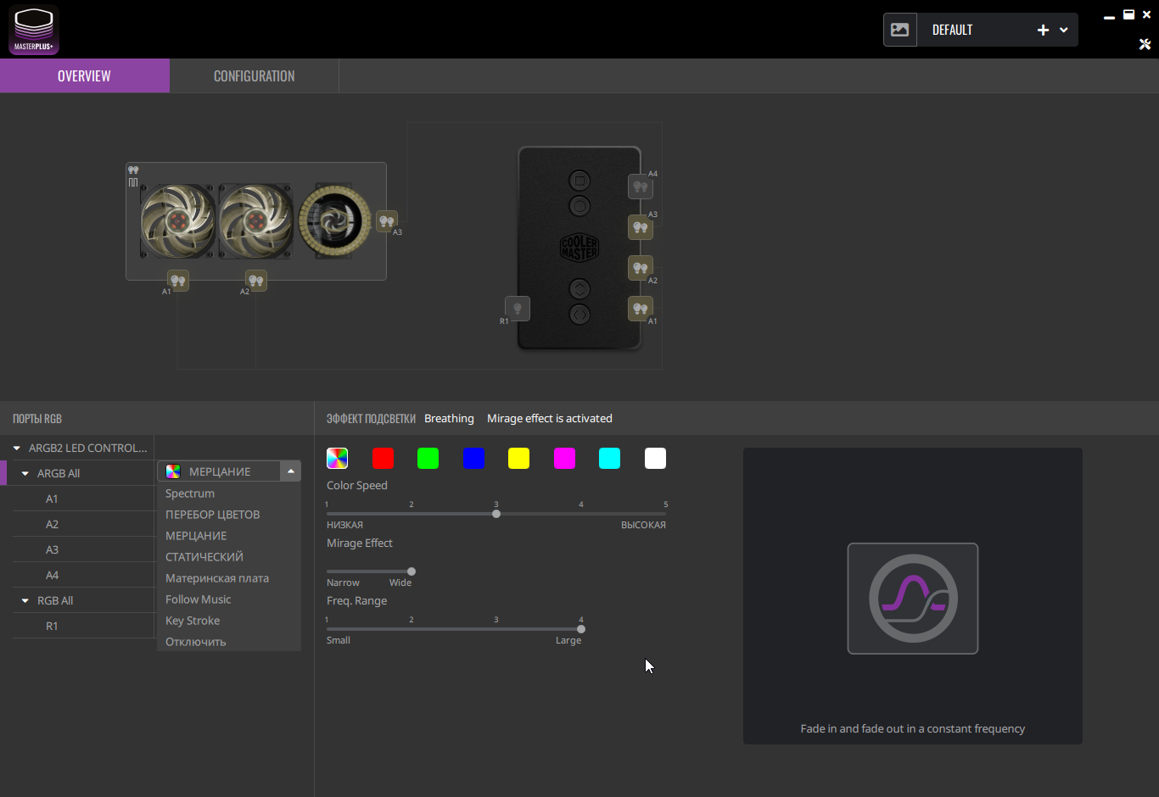Collapse the ARGB All group
This screenshot has height=797, width=1159.
[25, 473]
